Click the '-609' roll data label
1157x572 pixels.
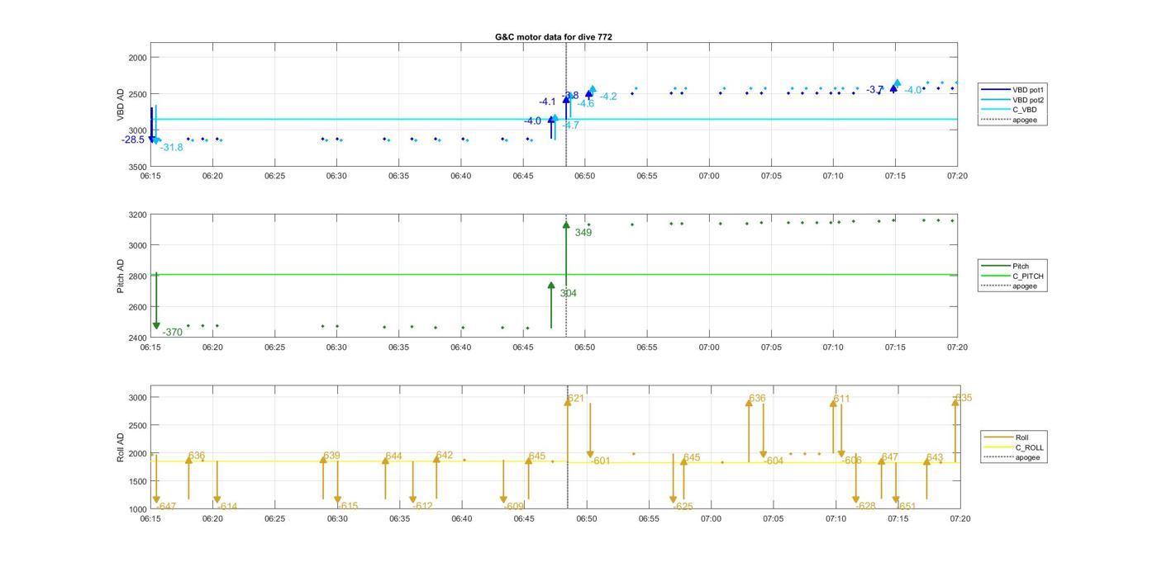513,506
